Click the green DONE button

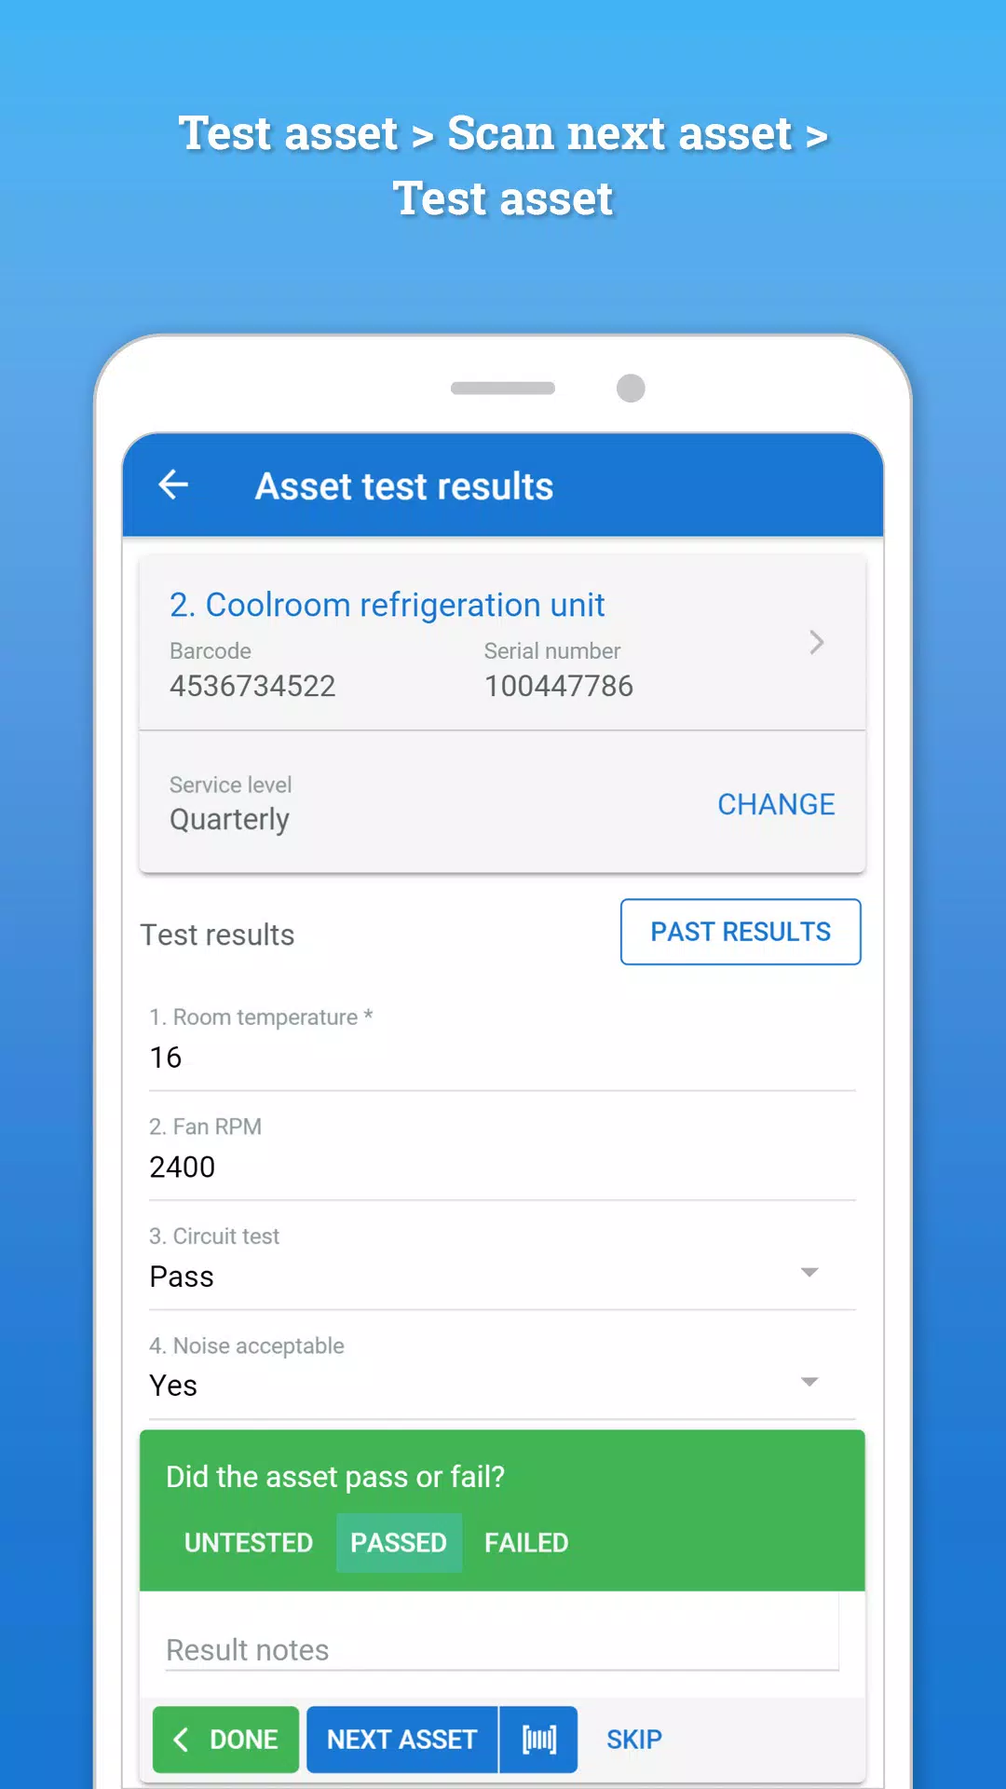coord(225,1739)
